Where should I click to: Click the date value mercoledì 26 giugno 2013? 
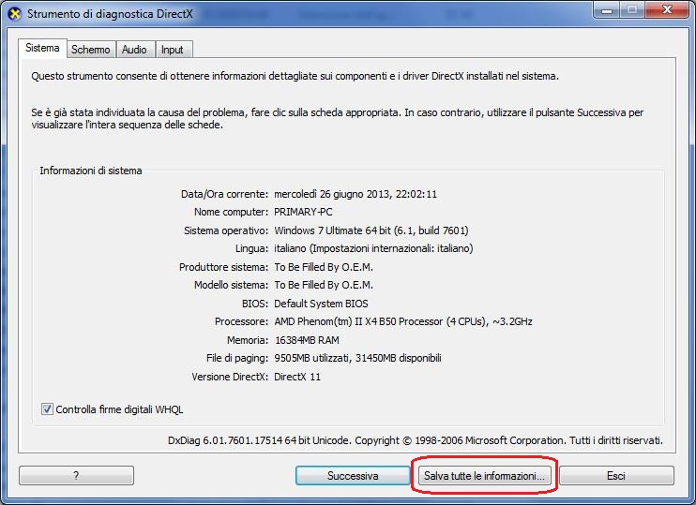point(356,194)
